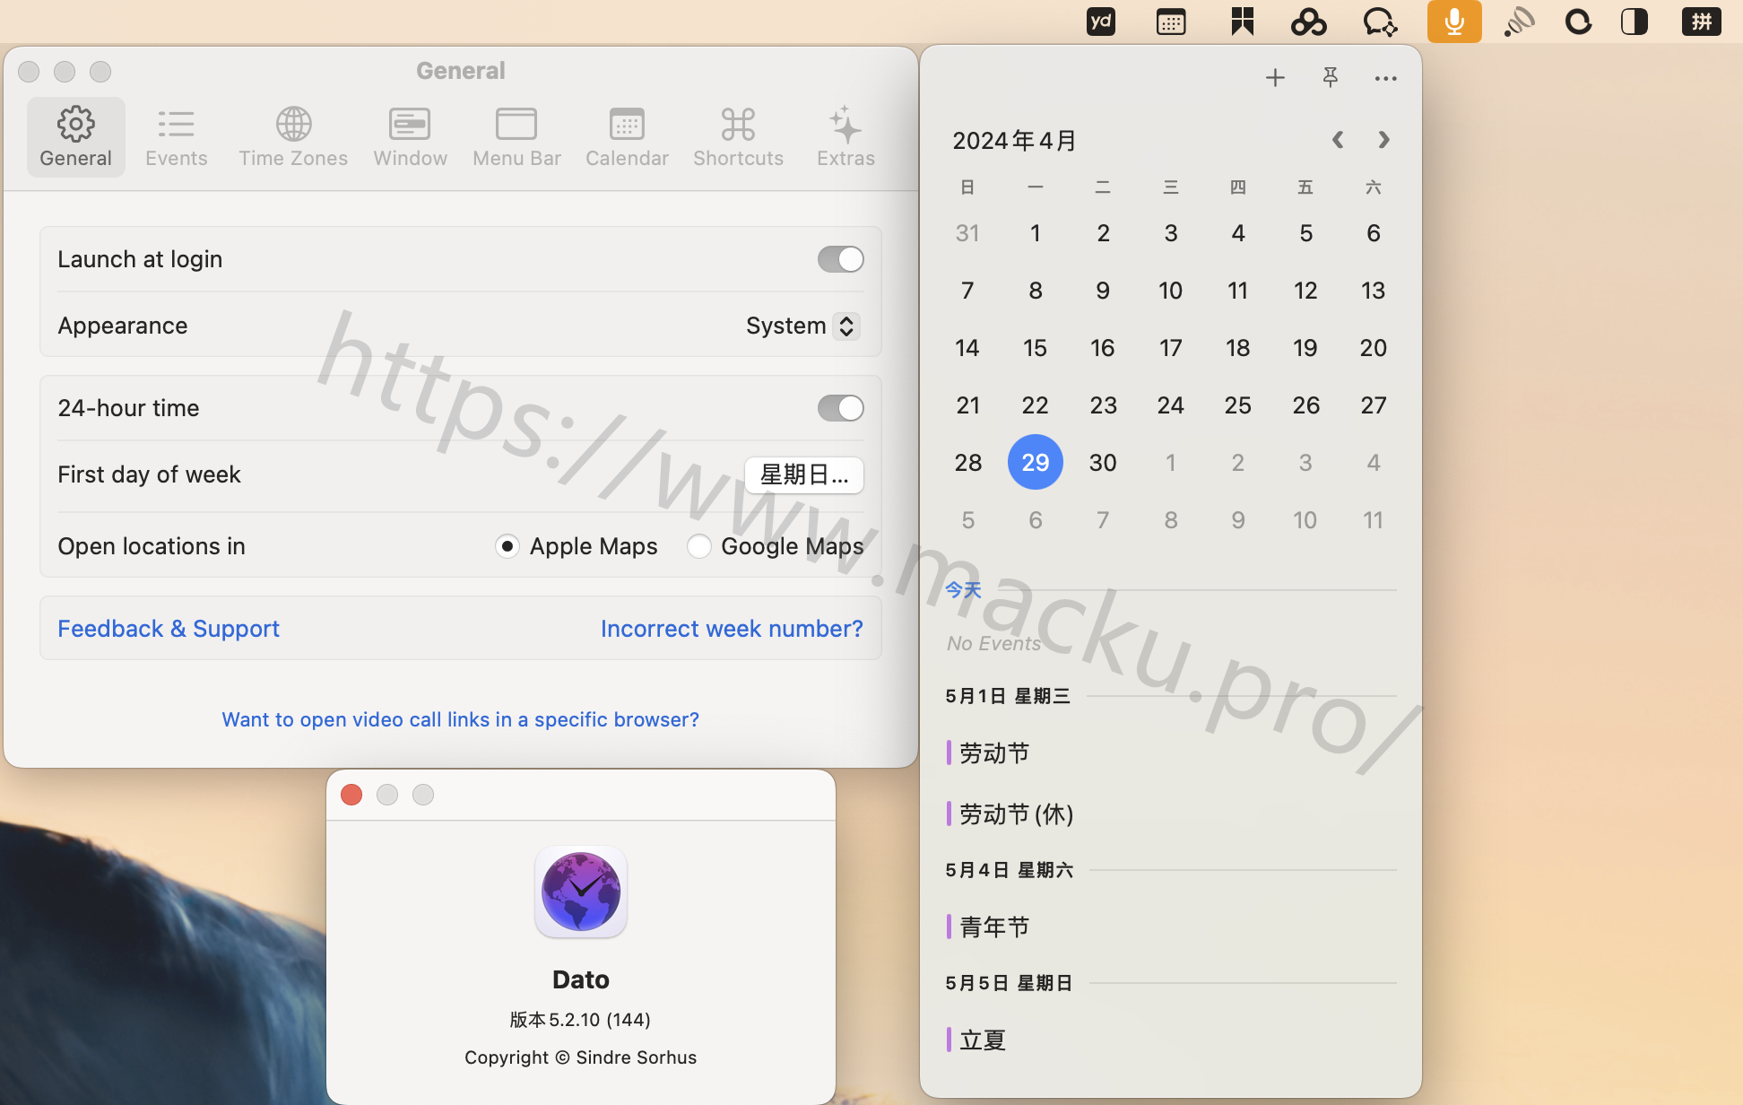The height and width of the screenshot is (1105, 1743).
Task: Click the circular ring menu bar icon
Action: [x=1578, y=22]
